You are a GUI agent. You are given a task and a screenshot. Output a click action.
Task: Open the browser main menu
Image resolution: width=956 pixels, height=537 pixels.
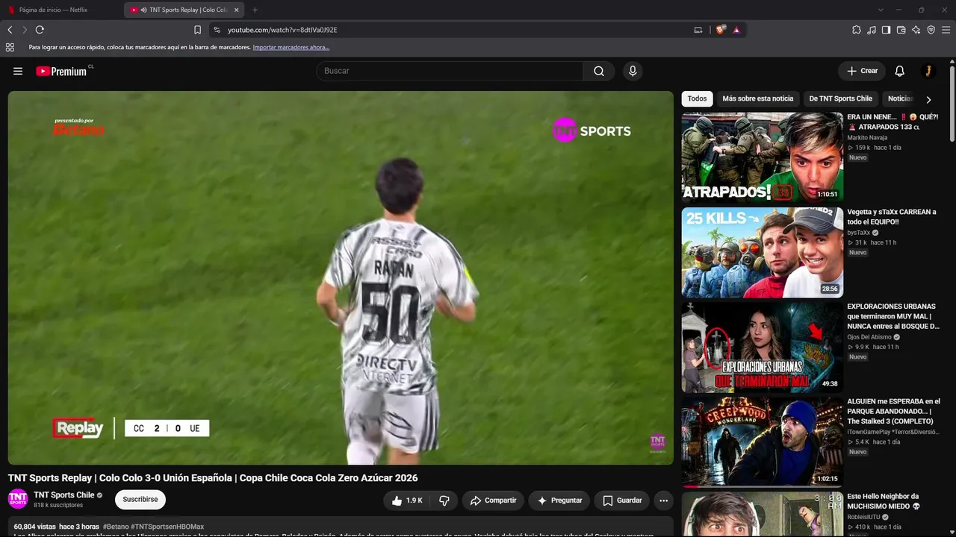coord(946,30)
